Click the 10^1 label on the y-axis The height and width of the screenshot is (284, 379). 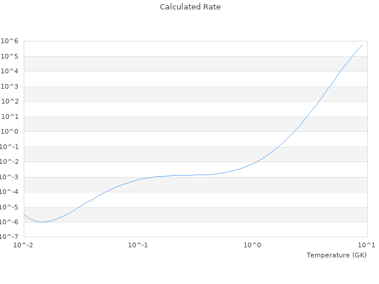click(x=10, y=117)
